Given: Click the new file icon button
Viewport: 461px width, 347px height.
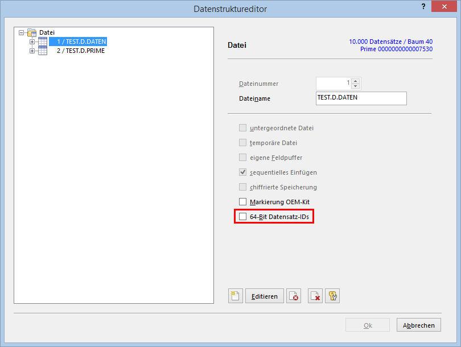Looking at the screenshot, I should (x=235, y=296).
